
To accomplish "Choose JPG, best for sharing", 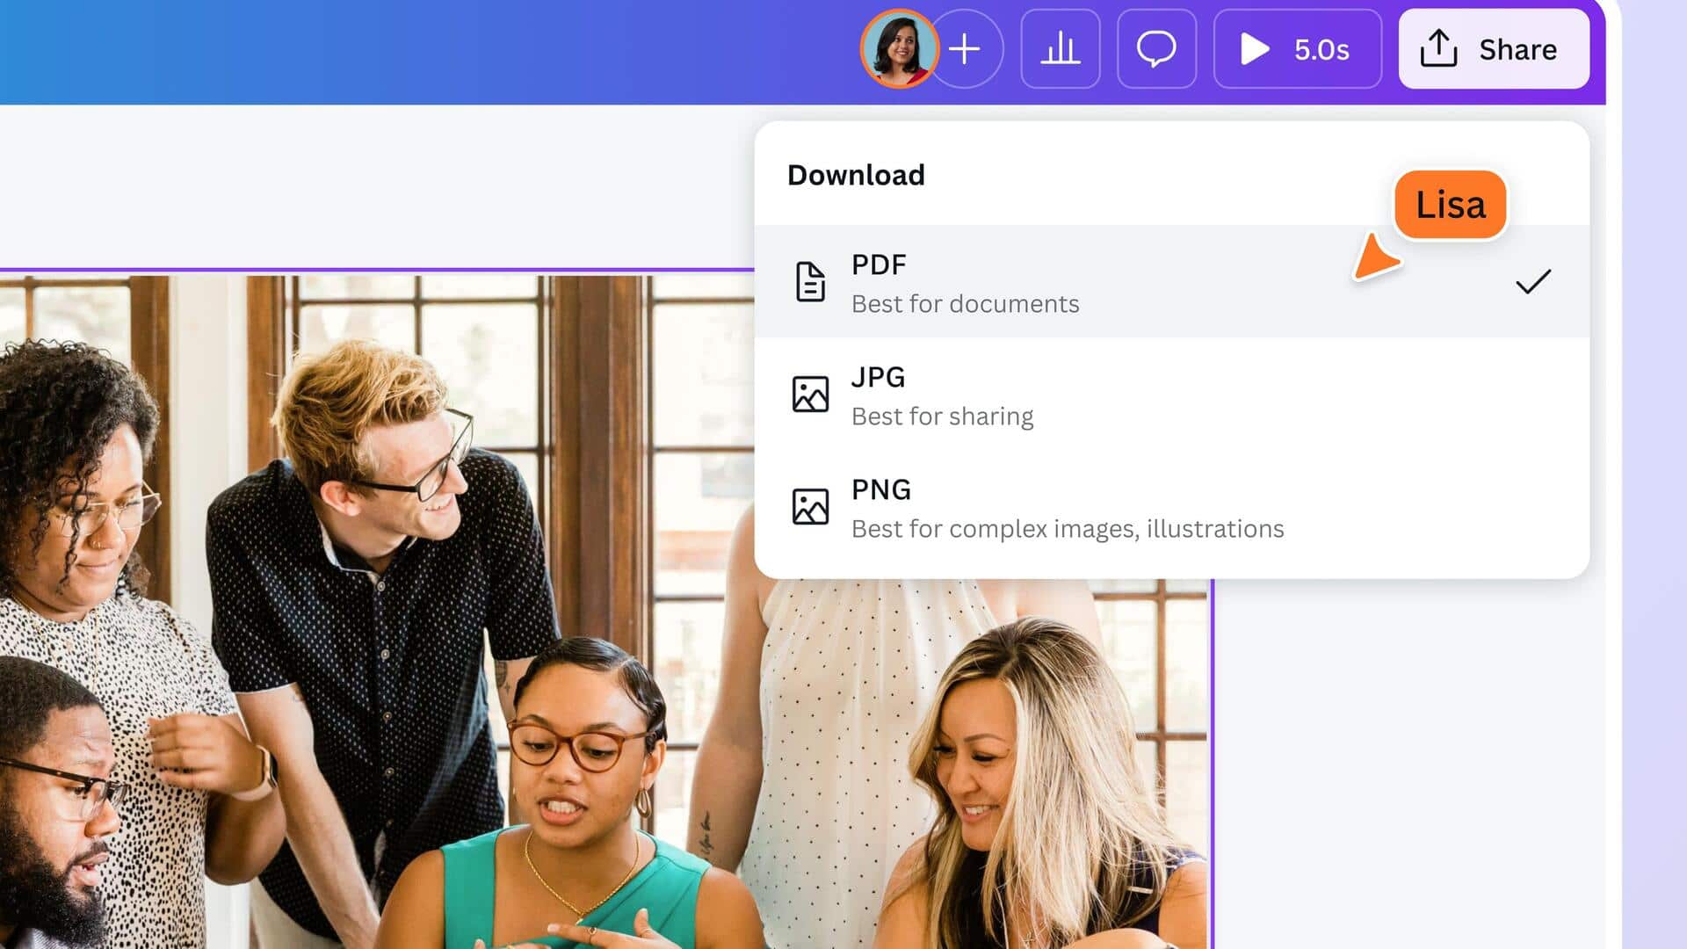I will (880, 378).
